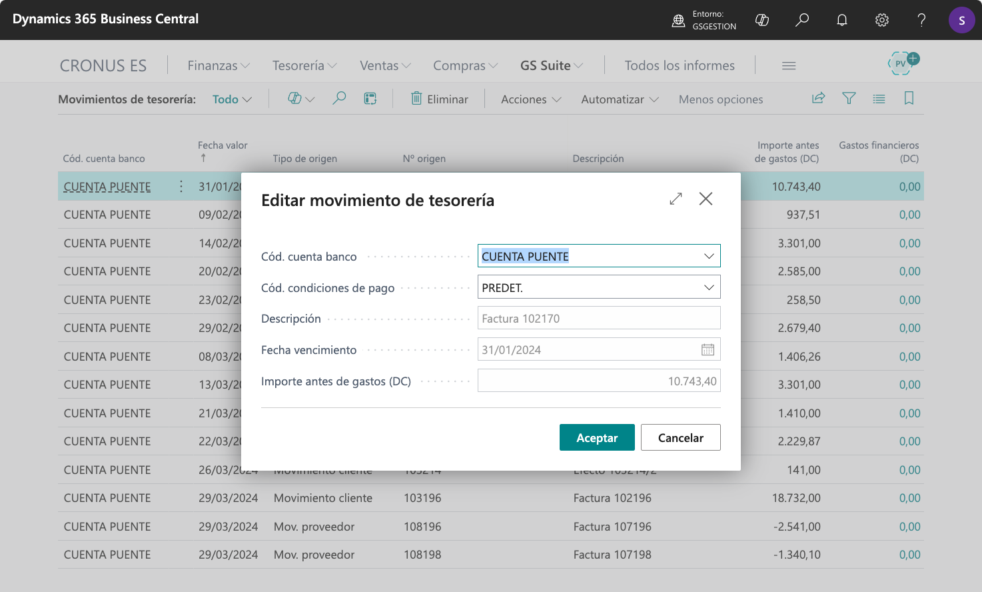Open the Tesorería menu
Viewport: 982px width, 592px height.
point(304,65)
